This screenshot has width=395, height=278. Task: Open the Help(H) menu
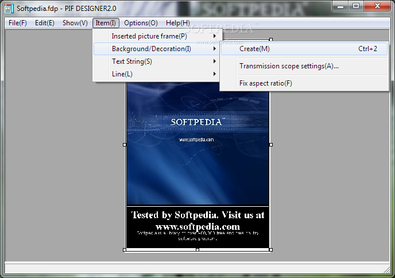point(178,23)
